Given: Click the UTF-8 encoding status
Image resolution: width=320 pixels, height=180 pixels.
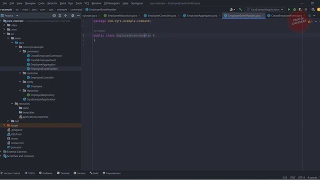Looking at the screenshot, I should point(301,177).
